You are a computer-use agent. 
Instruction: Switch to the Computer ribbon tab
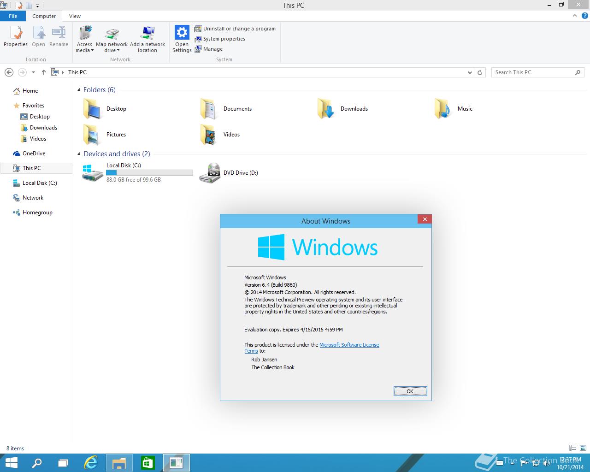click(x=44, y=16)
